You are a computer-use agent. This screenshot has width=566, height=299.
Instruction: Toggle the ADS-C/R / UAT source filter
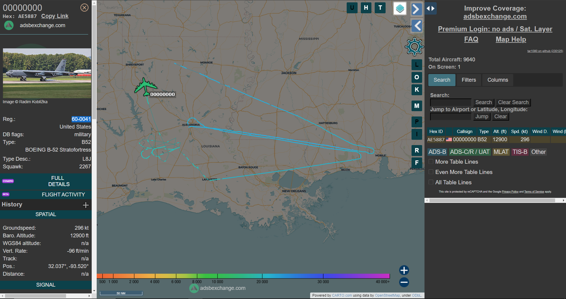coord(470,152)
